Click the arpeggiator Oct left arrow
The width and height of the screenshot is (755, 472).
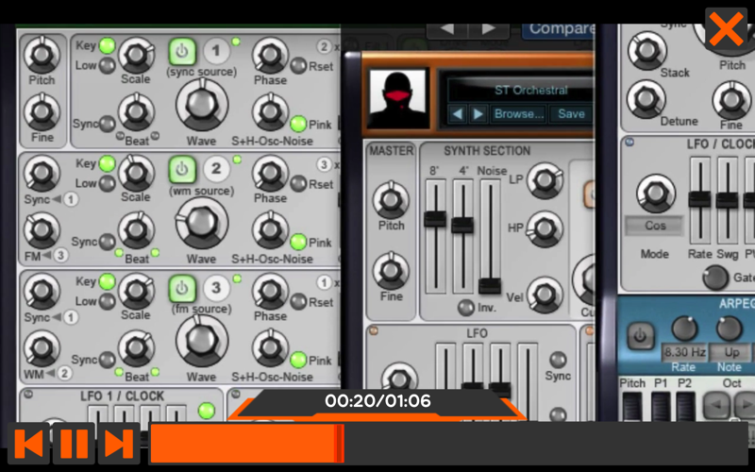(716, 406)
